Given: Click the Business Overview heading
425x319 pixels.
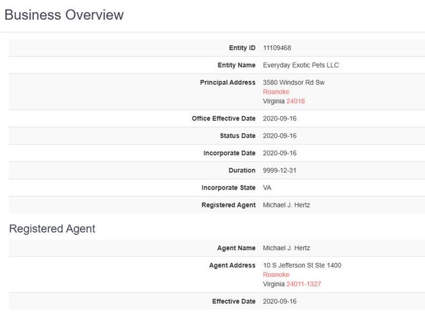Looking at the screenshot, I should [x=64, y=15].
